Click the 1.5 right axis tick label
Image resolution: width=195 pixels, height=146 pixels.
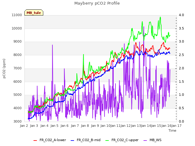(x=181, y=82)
